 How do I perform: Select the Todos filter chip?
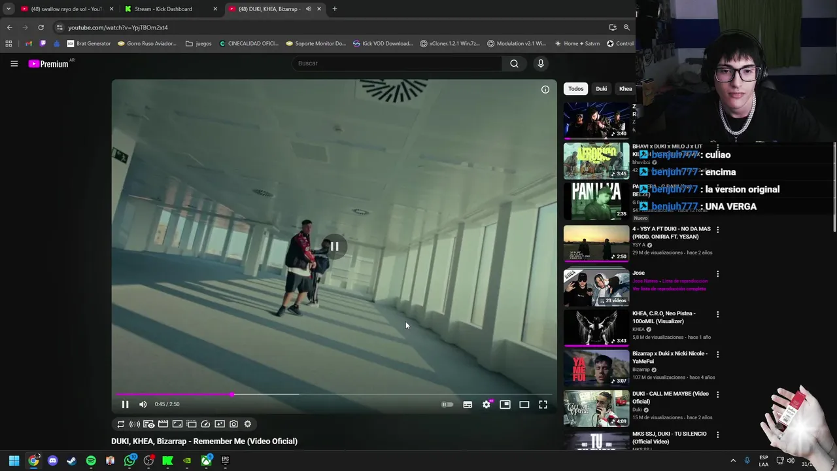coord(575,89)
